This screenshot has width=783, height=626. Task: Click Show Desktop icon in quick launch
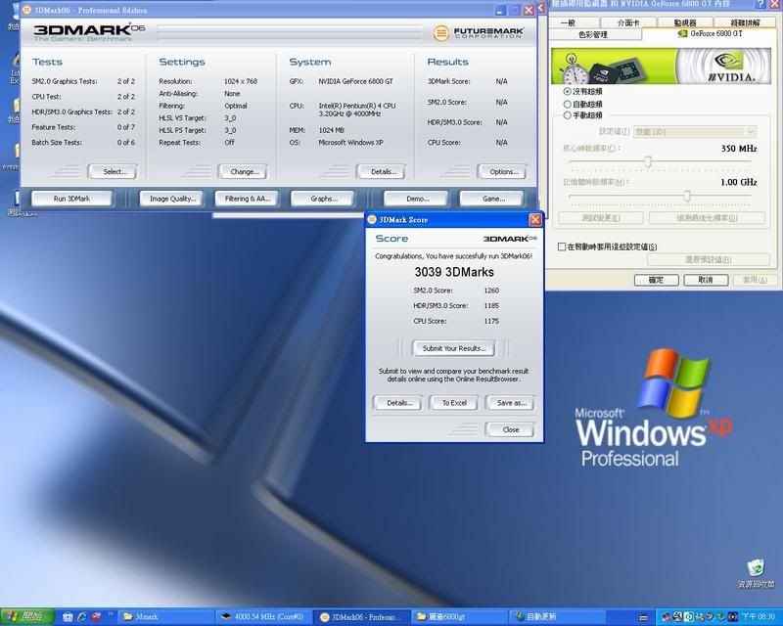(x=69, y=617)
